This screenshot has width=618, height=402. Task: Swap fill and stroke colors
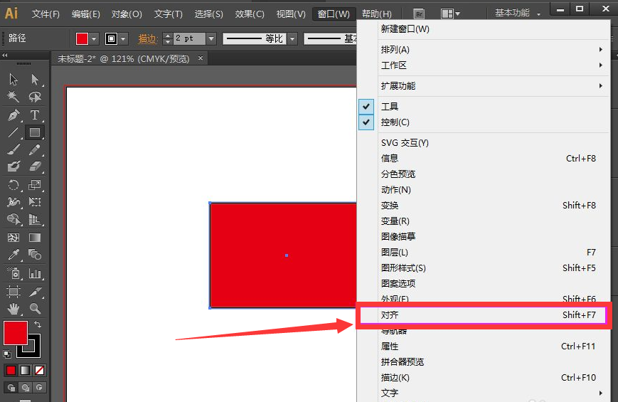(x=38, y=324)
